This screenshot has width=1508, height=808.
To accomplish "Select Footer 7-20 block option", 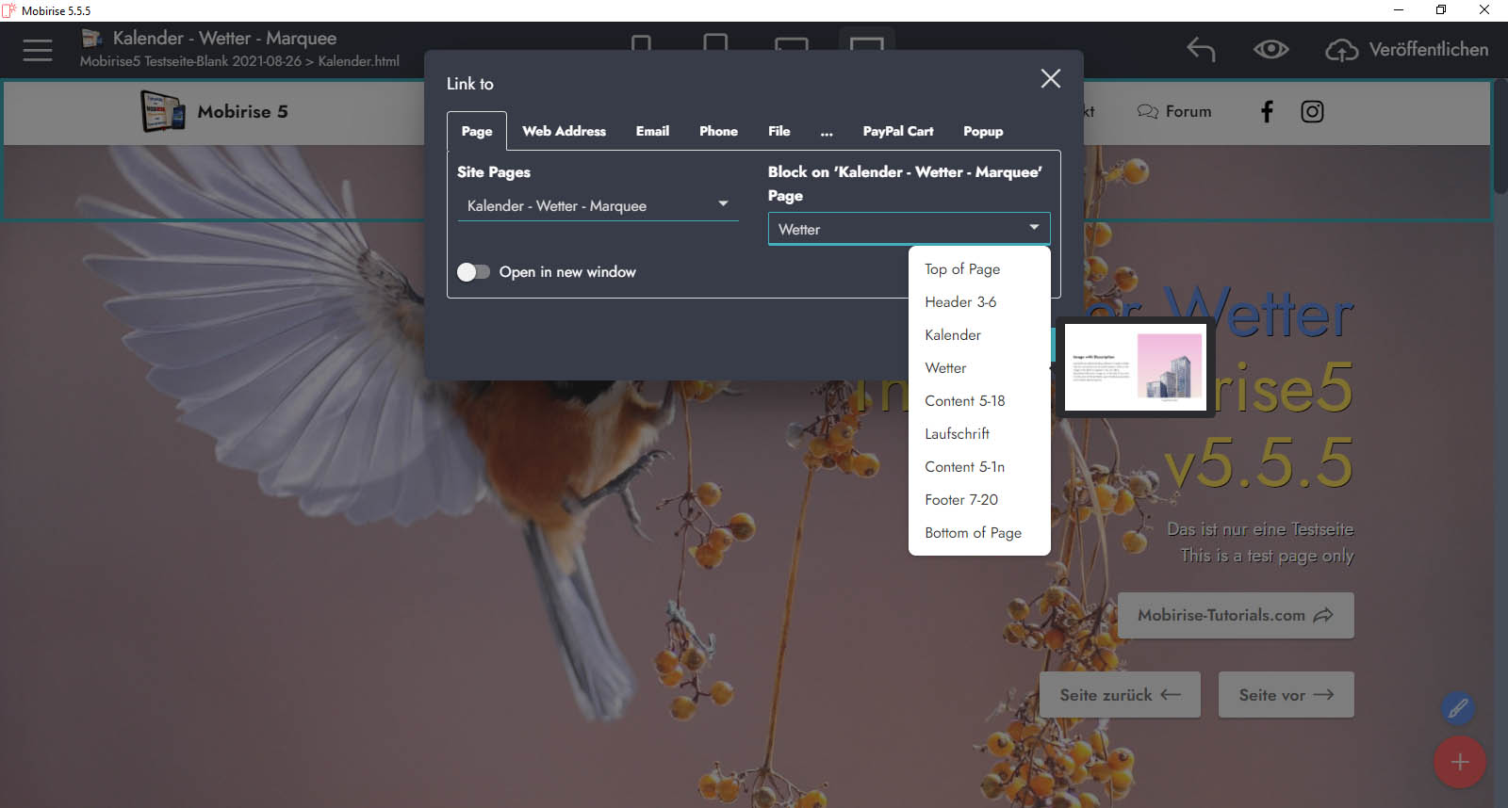I will tap(979, 500).
